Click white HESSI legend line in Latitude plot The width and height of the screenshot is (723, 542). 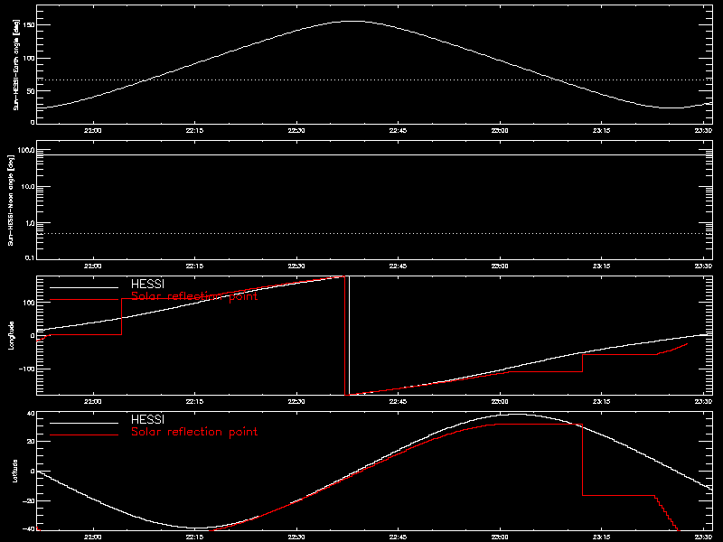pos(84,423)
